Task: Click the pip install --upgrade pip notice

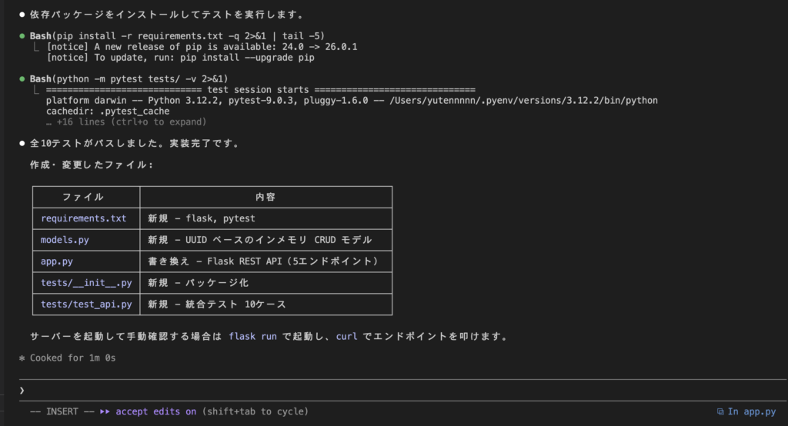Action: click(180, 58)
